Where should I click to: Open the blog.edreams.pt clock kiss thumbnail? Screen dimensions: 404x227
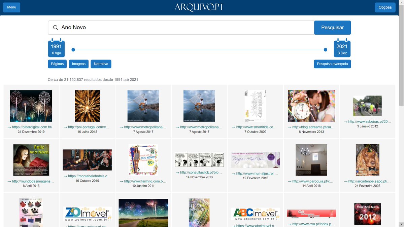(x=311, y=106)
